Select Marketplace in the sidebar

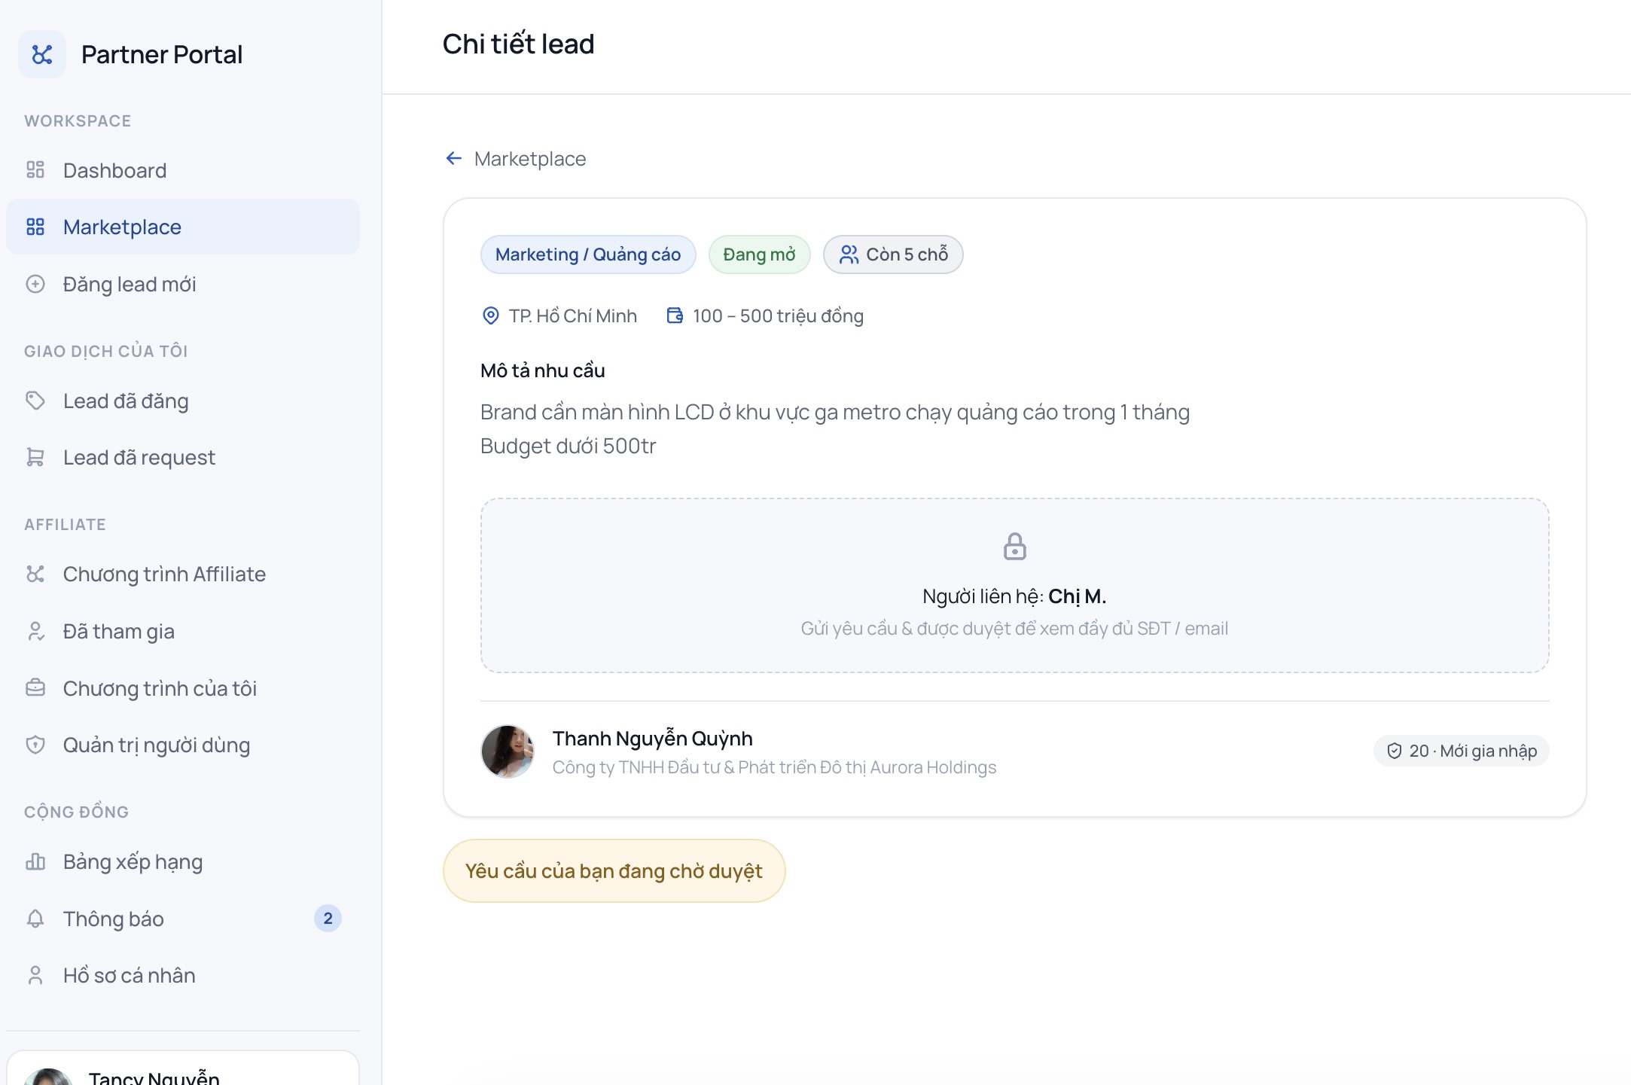(183, 227)
